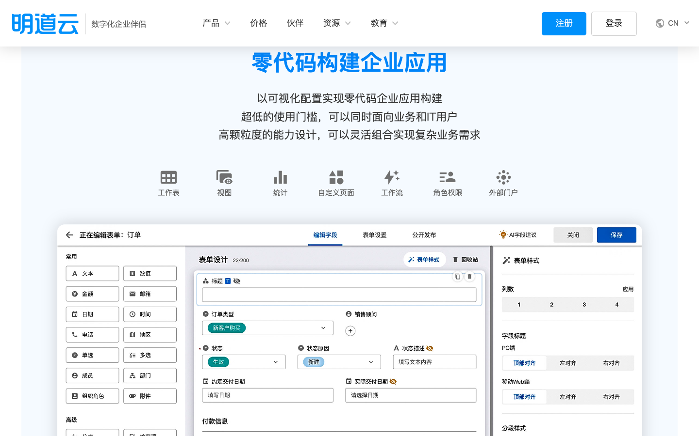Click the empty 标题 input field
The height and width of the screenshot is (436, 699).
pos(339,294)
